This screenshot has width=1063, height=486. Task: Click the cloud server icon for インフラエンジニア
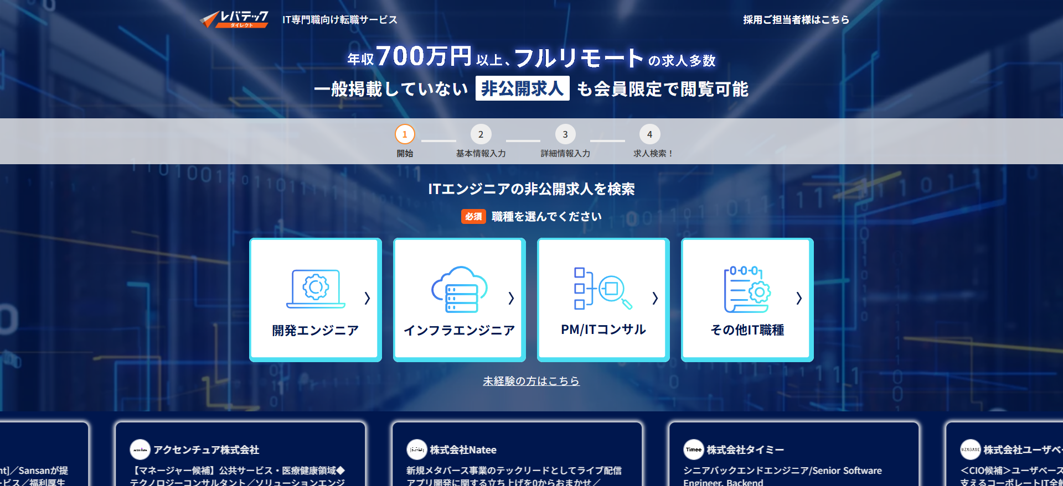click(459, 289)
